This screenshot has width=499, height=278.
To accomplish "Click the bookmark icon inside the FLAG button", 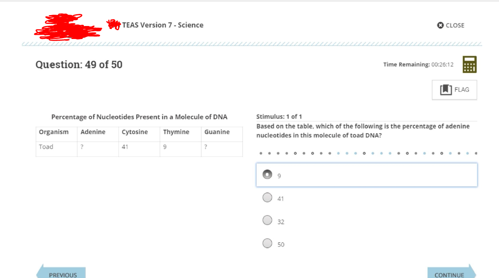I will [x=447, y=89].
